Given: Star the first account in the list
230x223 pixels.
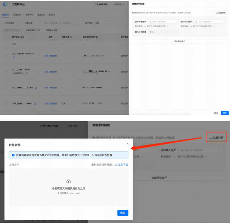Looking at the screenshot, I should pos(13,54).
